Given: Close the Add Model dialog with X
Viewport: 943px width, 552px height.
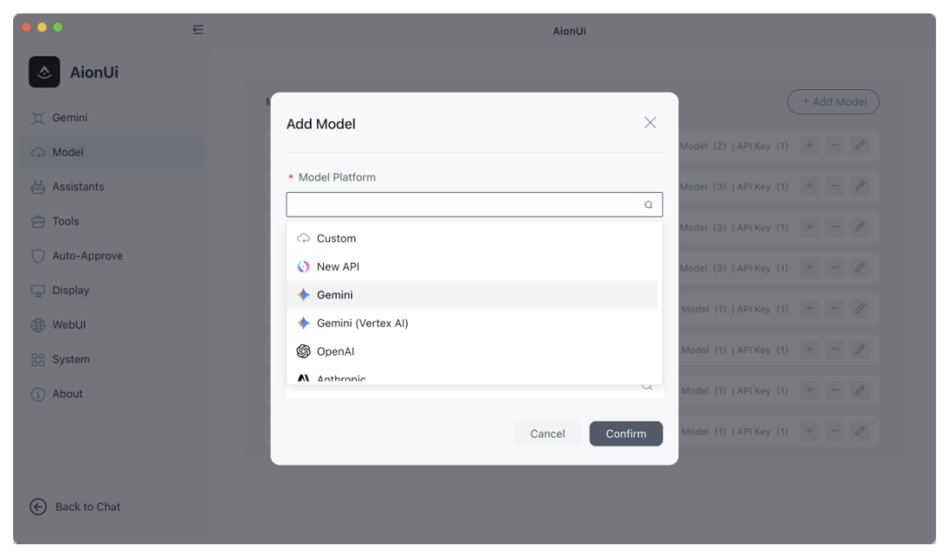Looking at the screenshot, I should (650, 123).
